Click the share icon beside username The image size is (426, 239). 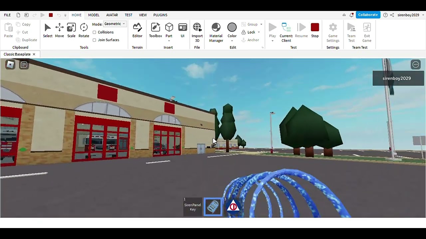392,15
